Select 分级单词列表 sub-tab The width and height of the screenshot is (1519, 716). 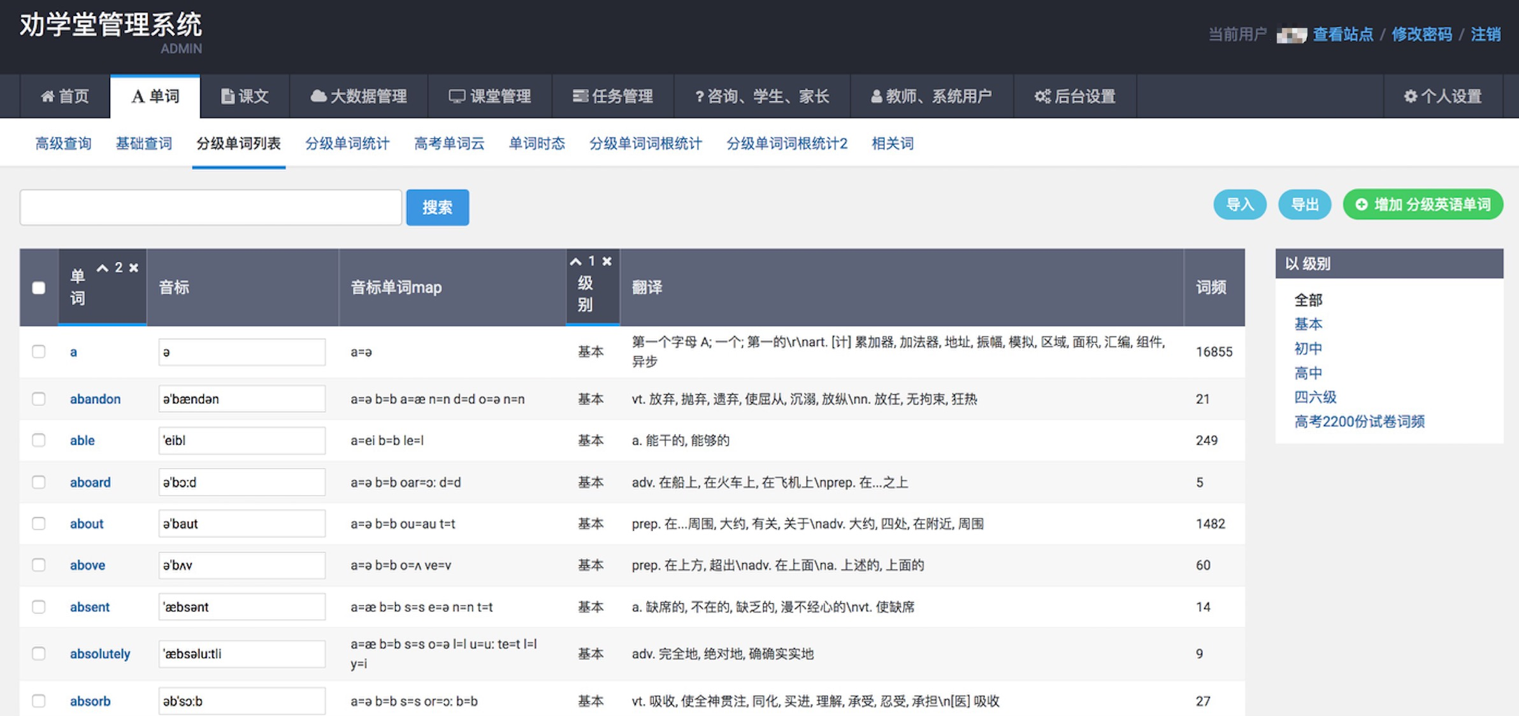coord(239,143)
